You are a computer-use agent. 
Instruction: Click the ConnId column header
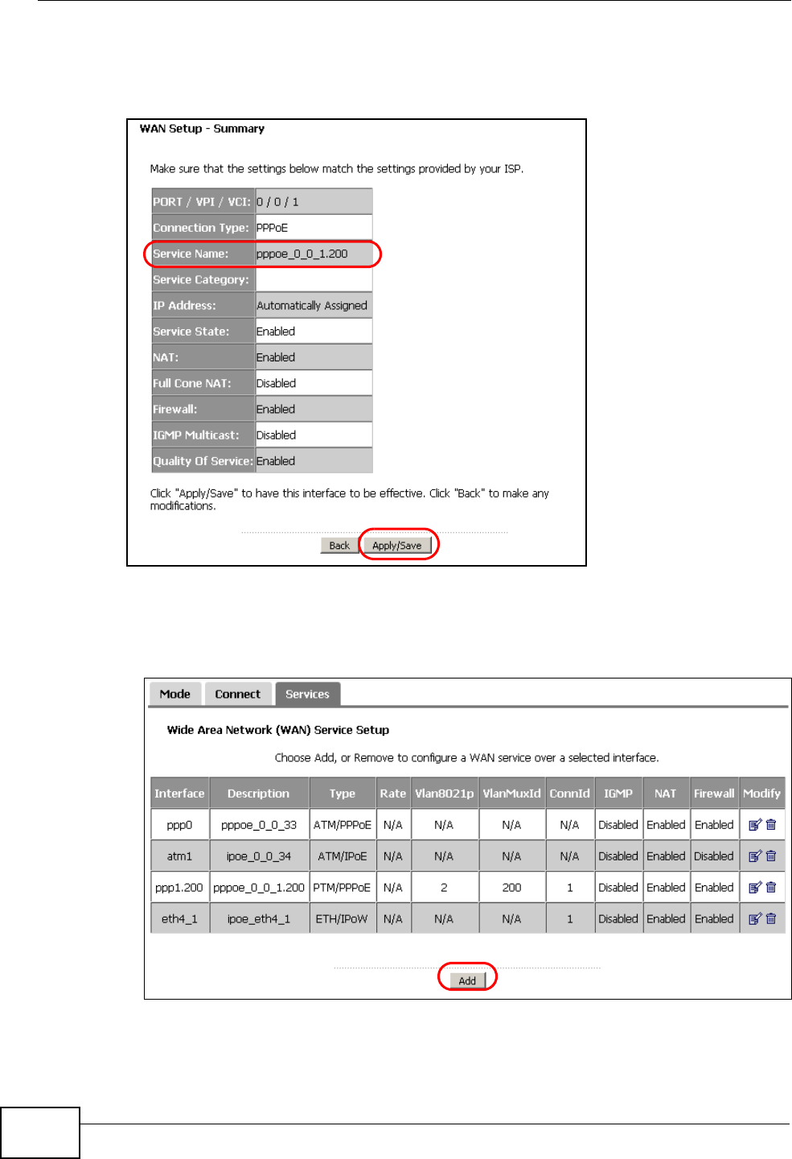(x=569, y=794)
